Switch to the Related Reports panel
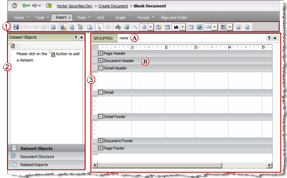Screen dimensions: 287x178 pos(47,165)
